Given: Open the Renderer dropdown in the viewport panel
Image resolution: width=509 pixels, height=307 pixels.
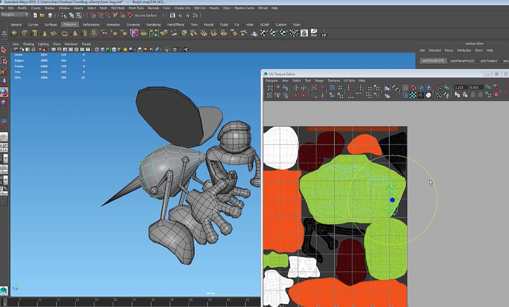Looking at the screenshot, I should pos(70,44).
